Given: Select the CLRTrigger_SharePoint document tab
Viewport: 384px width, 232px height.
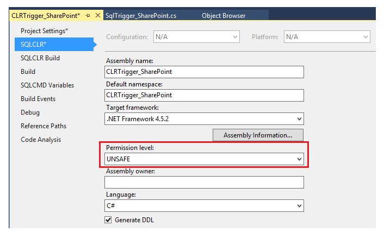Looking at the screenshot, I should [x=46, y=16].
